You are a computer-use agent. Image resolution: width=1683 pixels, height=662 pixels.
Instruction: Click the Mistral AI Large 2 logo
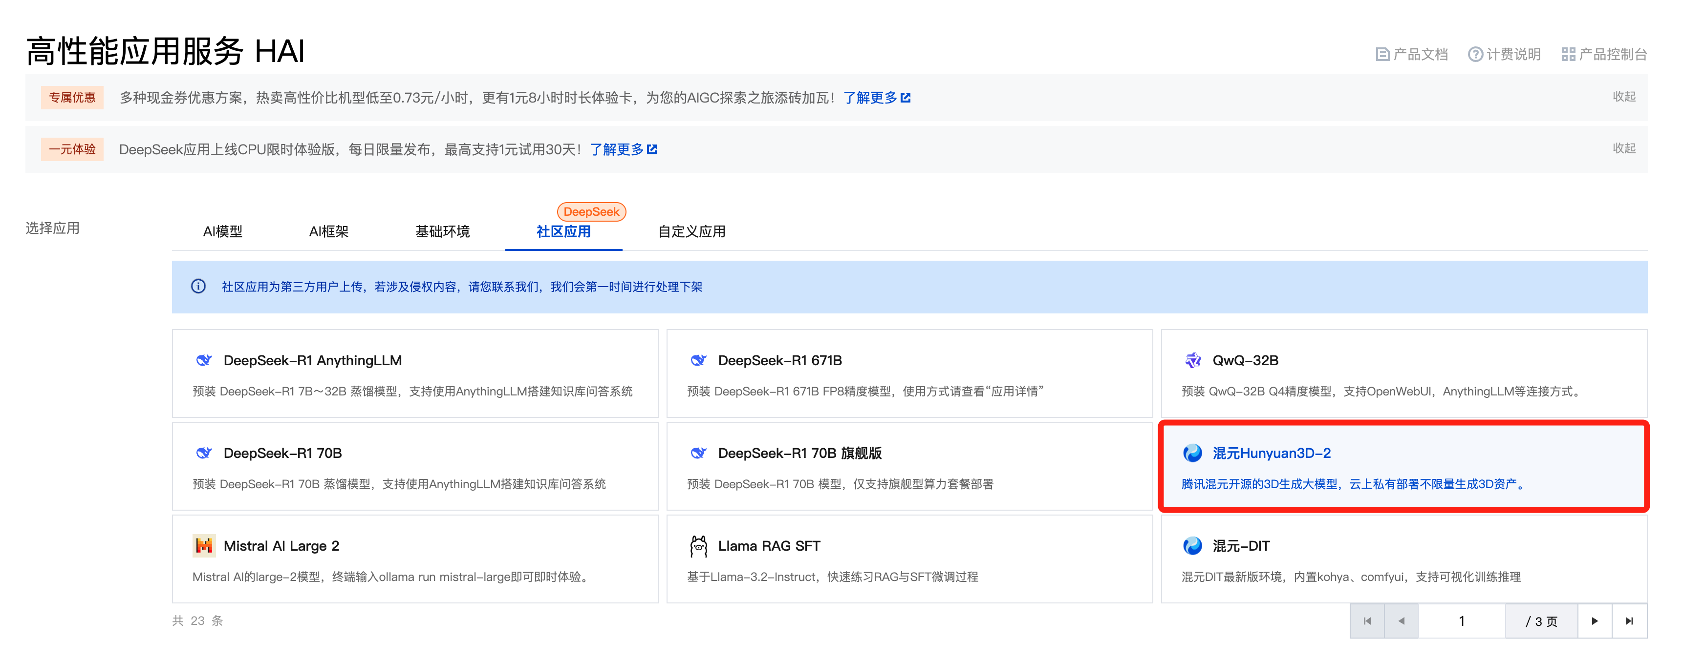(204, 545)
